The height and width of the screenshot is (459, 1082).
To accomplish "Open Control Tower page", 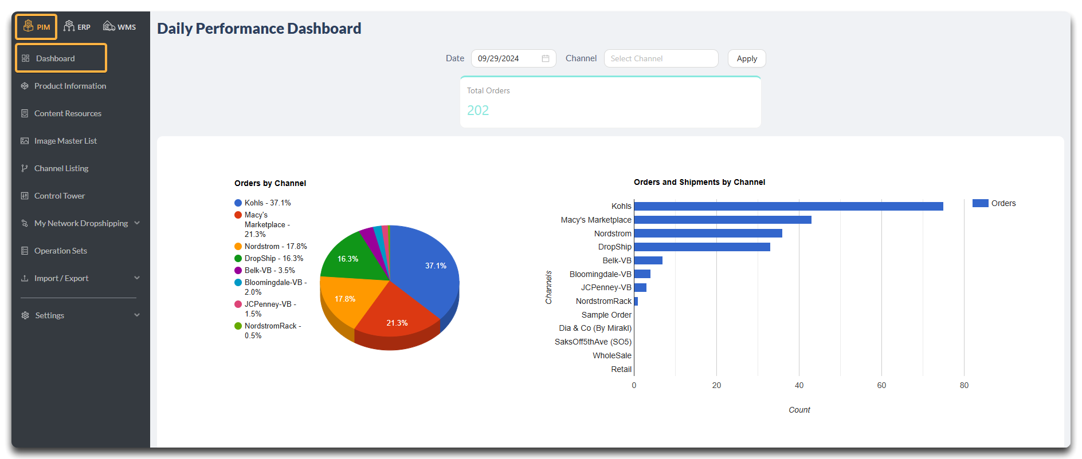I will [60, 196].
